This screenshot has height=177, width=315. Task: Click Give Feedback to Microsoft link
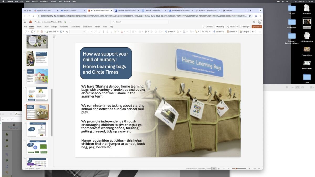(195, 169)
